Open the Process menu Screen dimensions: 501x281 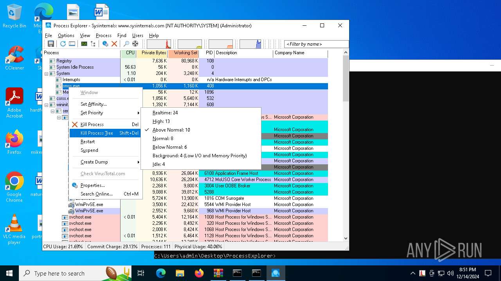(x=104, y=36)
